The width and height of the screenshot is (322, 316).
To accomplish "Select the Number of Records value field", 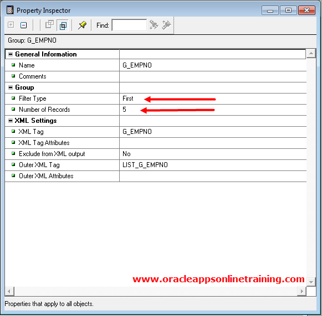I will (x=213, y=110).
